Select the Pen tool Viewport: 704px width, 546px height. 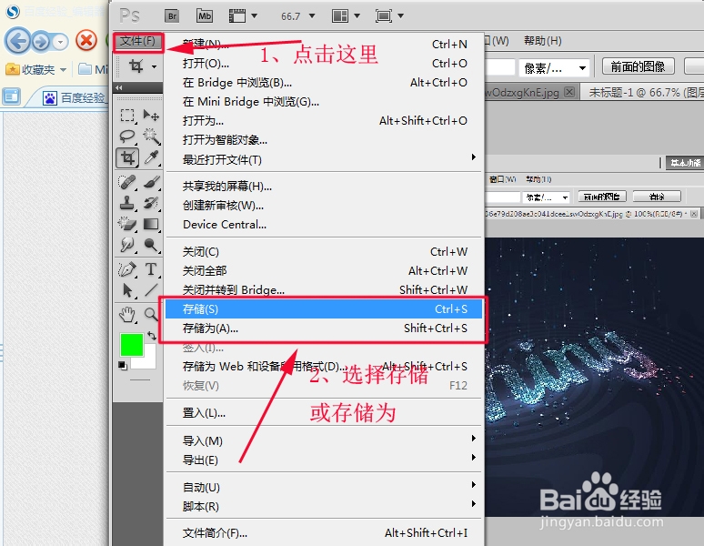click(127, 269)
